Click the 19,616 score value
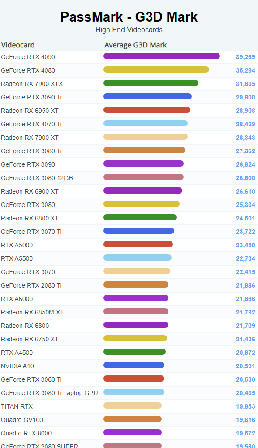 (245, 419)
